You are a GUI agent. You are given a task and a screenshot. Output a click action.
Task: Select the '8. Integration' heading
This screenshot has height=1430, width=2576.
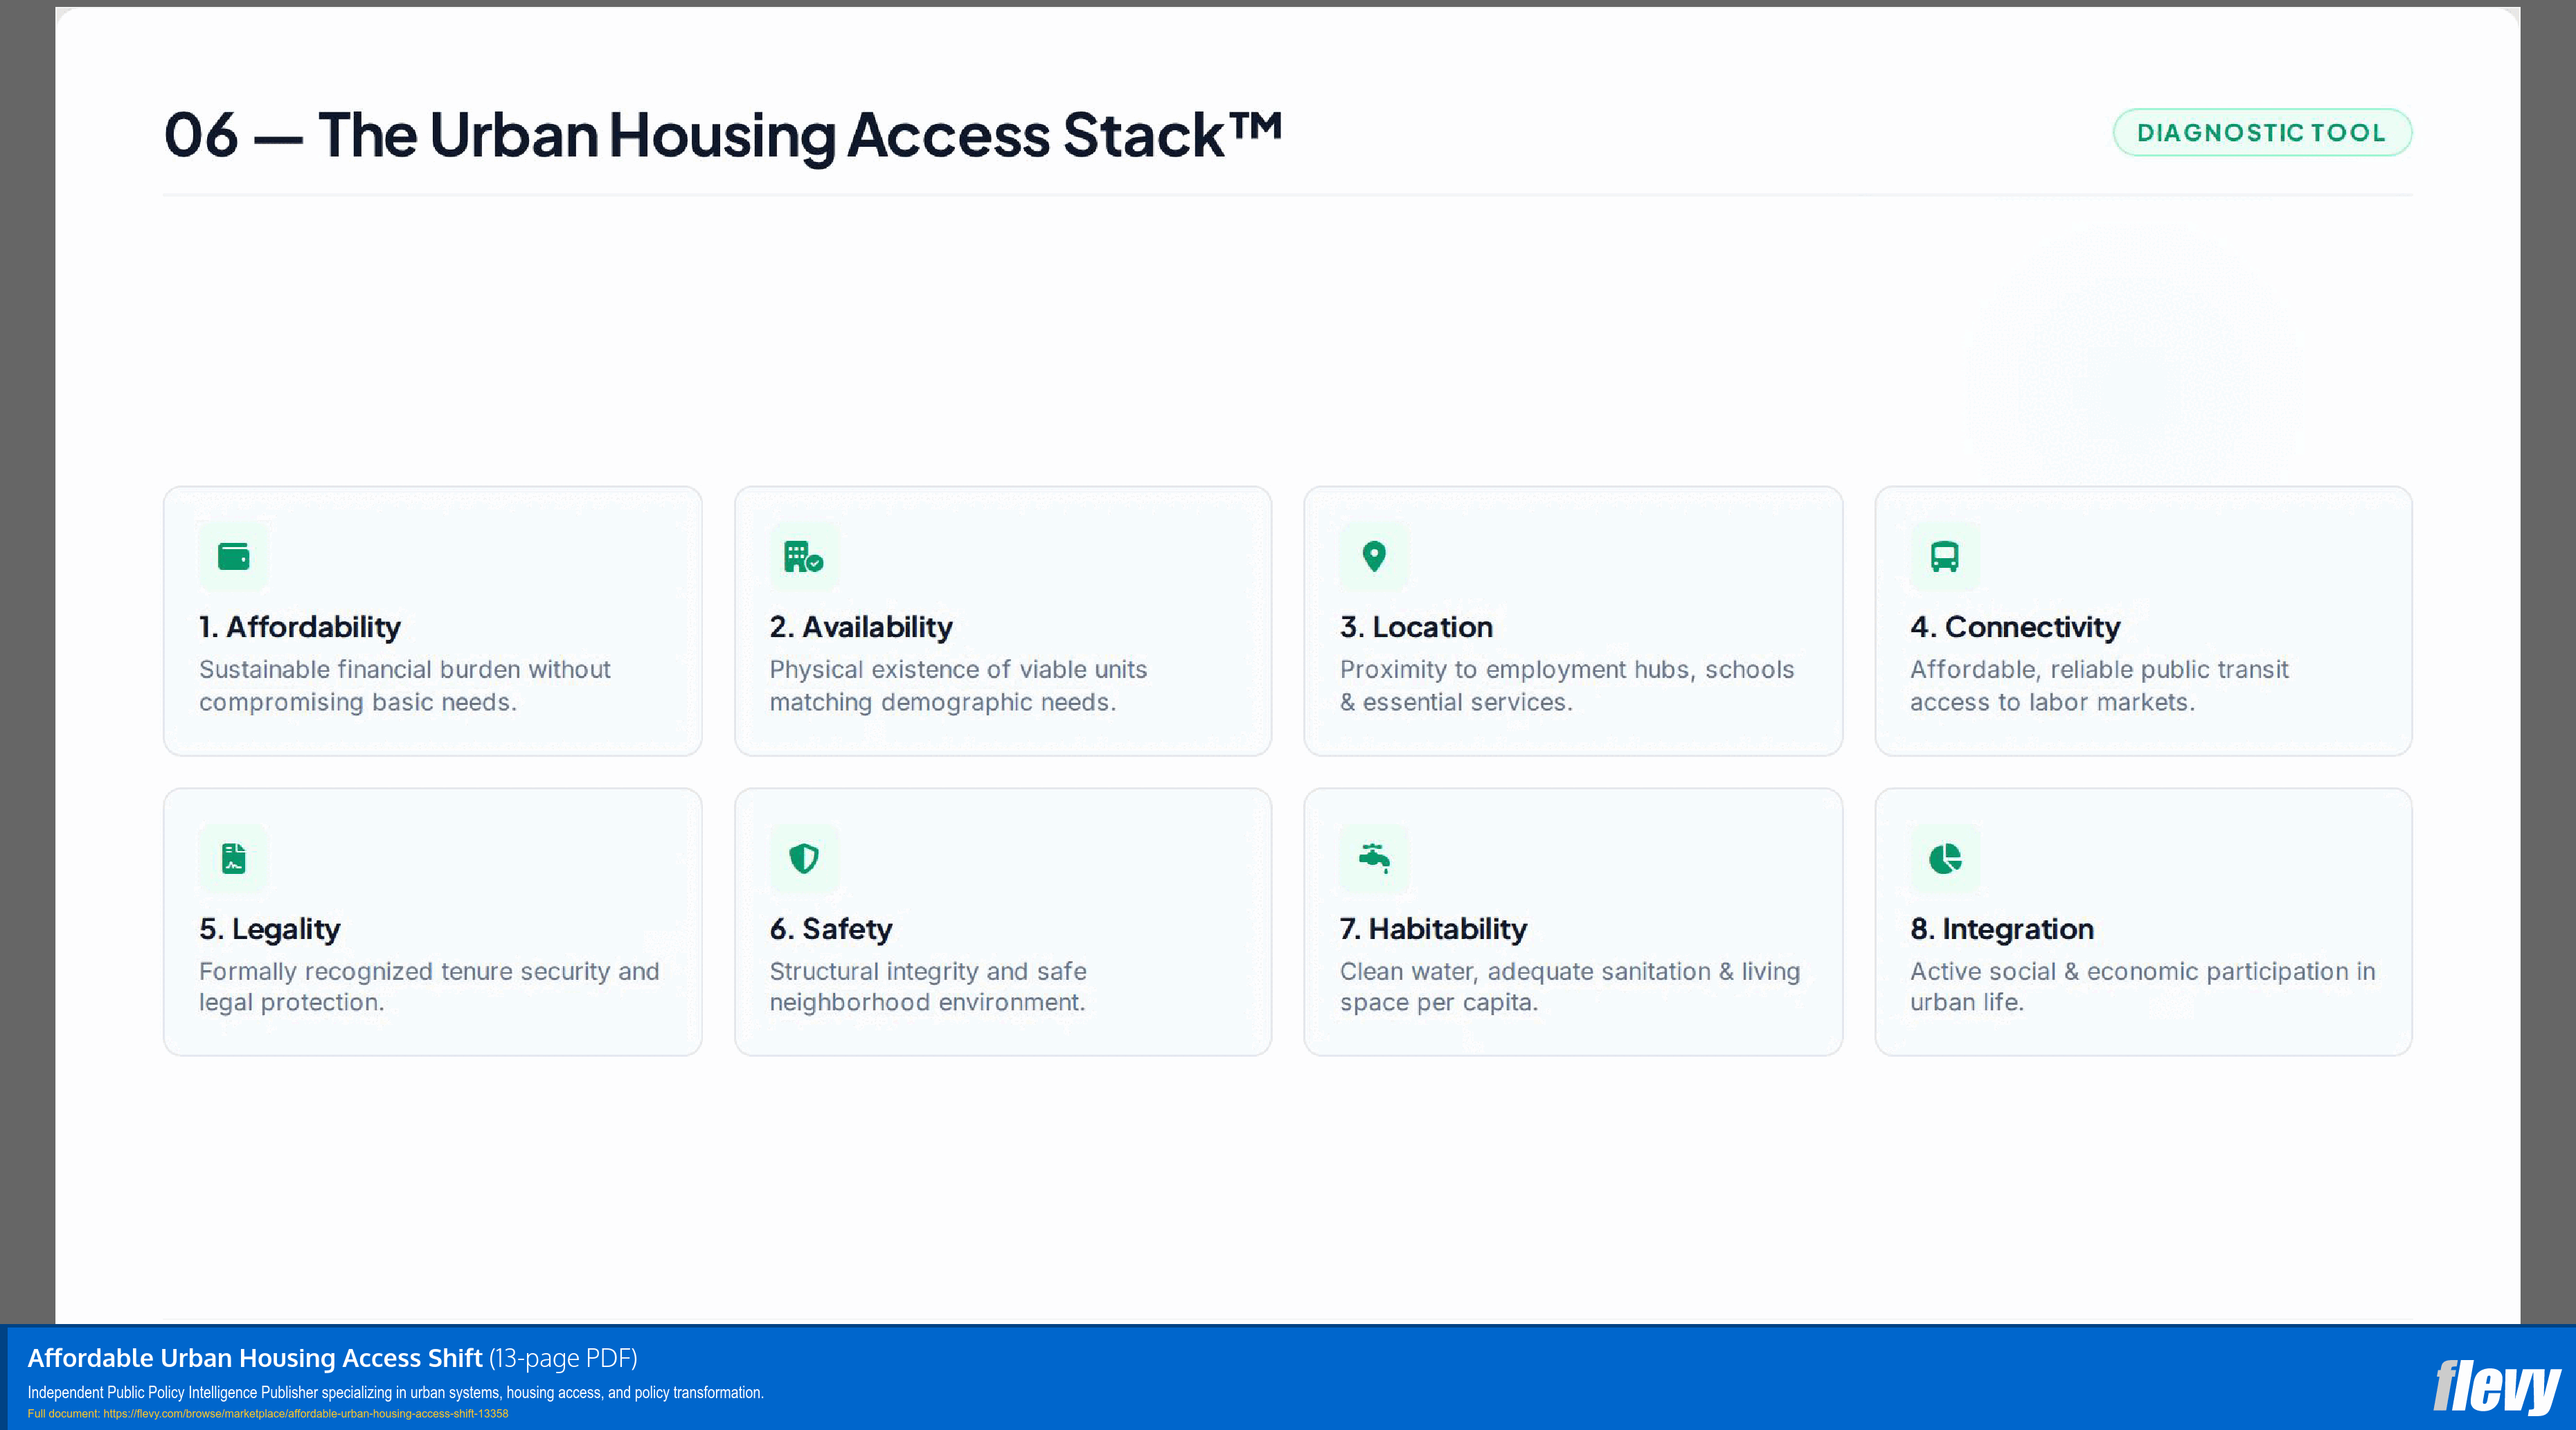tap(2001, 929)
